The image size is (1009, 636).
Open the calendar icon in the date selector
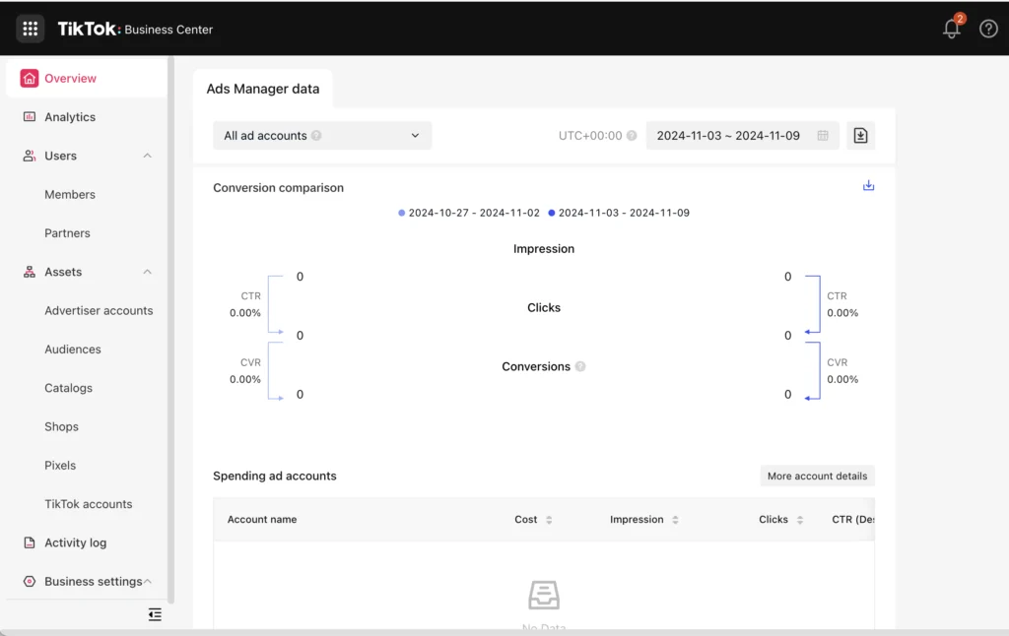point(824,135)
